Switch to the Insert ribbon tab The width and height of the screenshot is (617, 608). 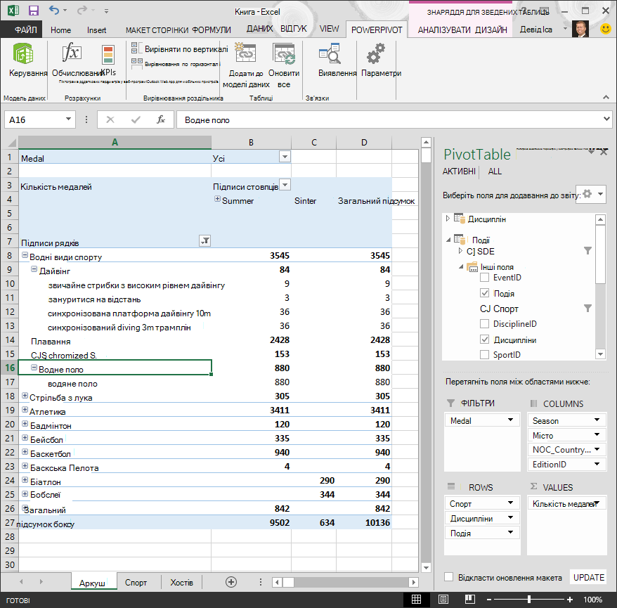96,30
